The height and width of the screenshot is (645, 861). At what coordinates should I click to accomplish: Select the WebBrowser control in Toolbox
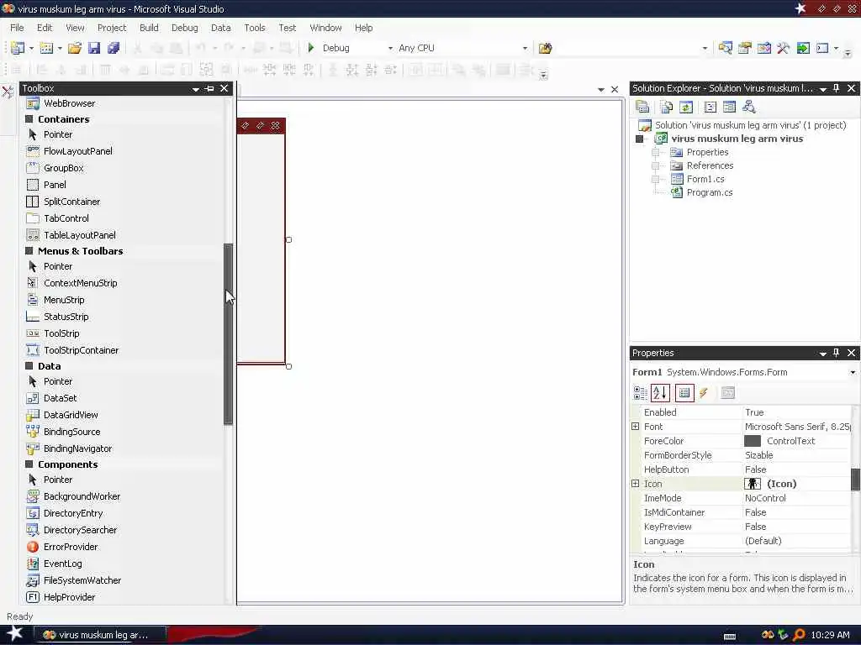pos(69,103)
